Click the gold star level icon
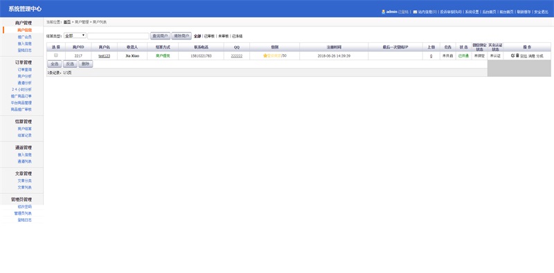This screenshot has height=273, width=554. (x=265, y=55)
